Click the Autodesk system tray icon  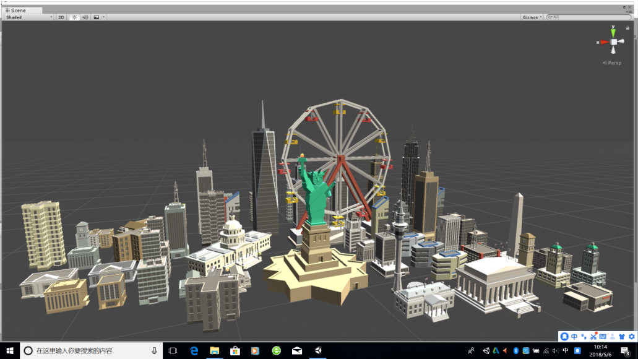pyautogui.click(x=496, y=350)
